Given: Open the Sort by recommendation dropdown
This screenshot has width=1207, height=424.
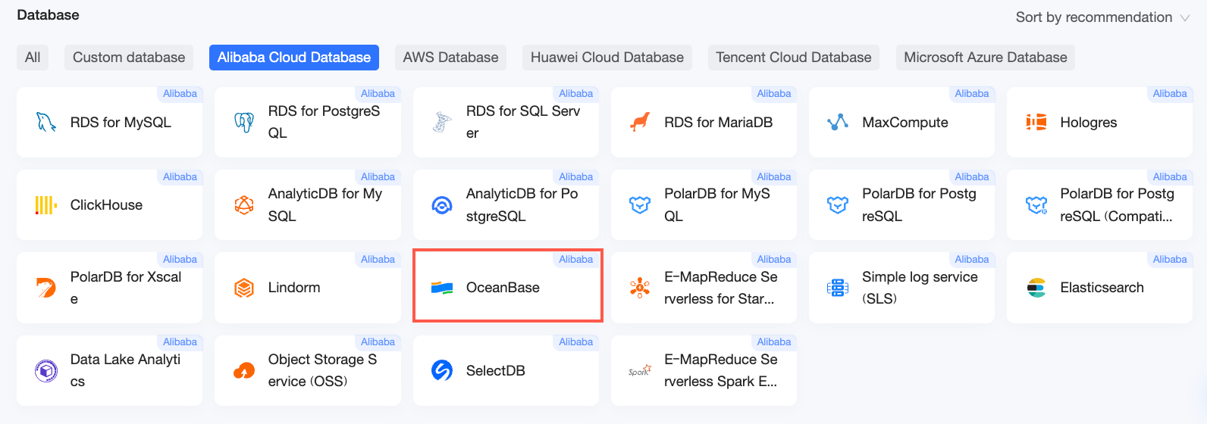Looking at the screenshot, I should (x=1102, y=17).
